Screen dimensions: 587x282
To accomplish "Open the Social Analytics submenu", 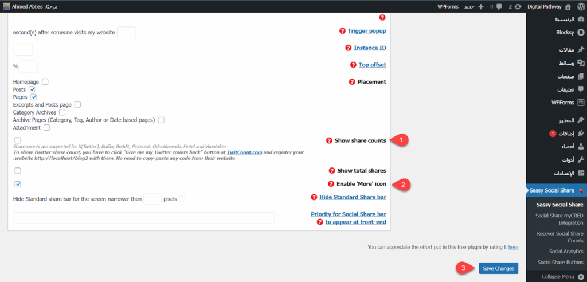I will pyautogui.click(x=566, y=251).
